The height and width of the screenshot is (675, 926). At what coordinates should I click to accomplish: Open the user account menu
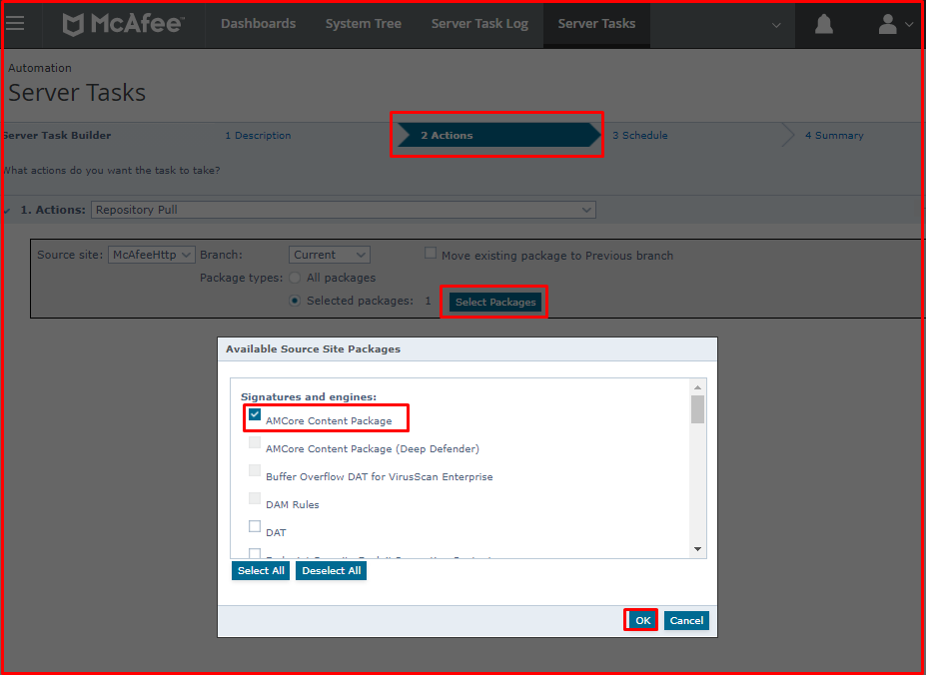[895, 24]
